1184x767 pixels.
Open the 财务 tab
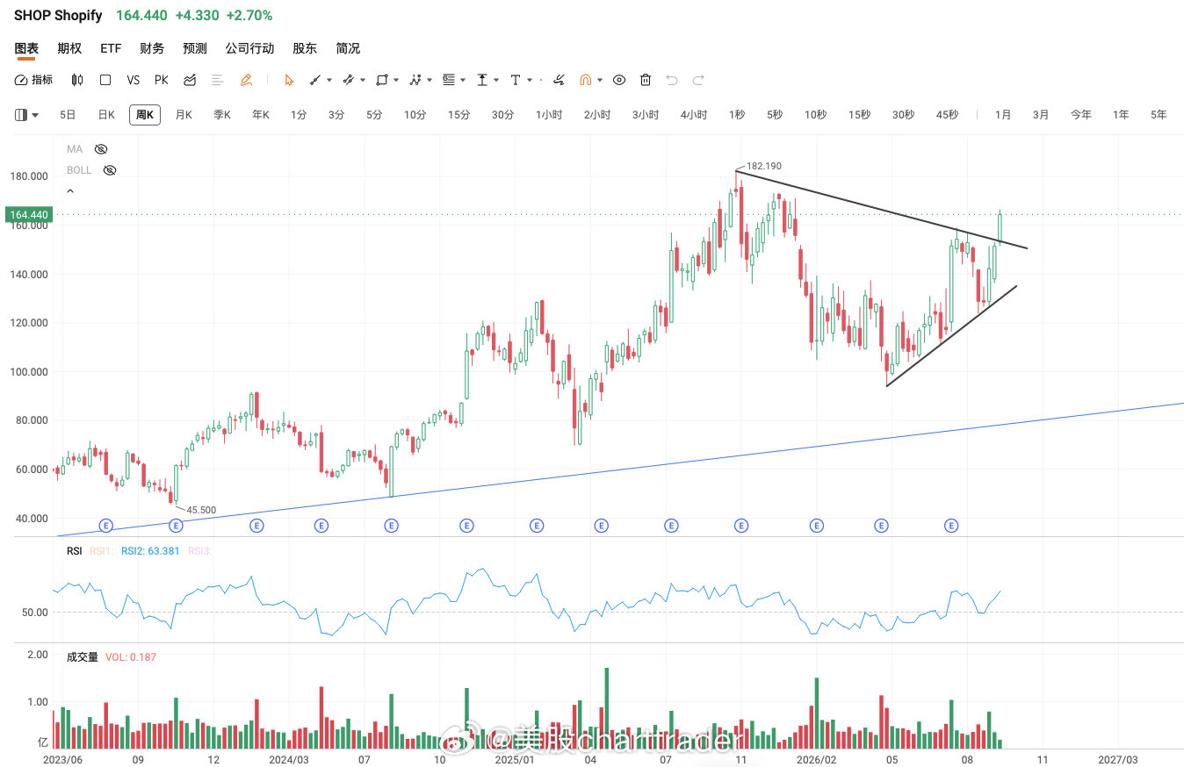pyautogui.click(x=152, y=48)
